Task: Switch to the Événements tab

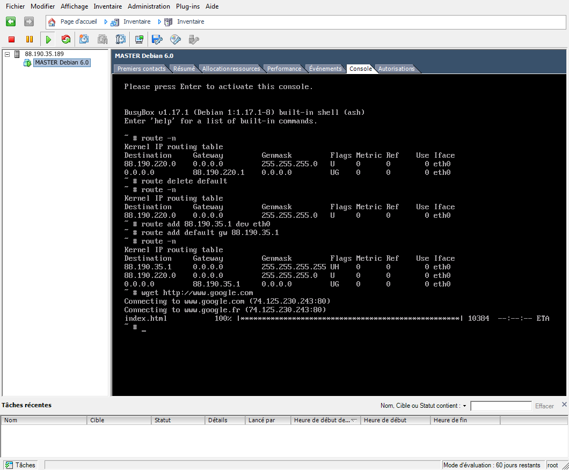Action: click(325, 69)
